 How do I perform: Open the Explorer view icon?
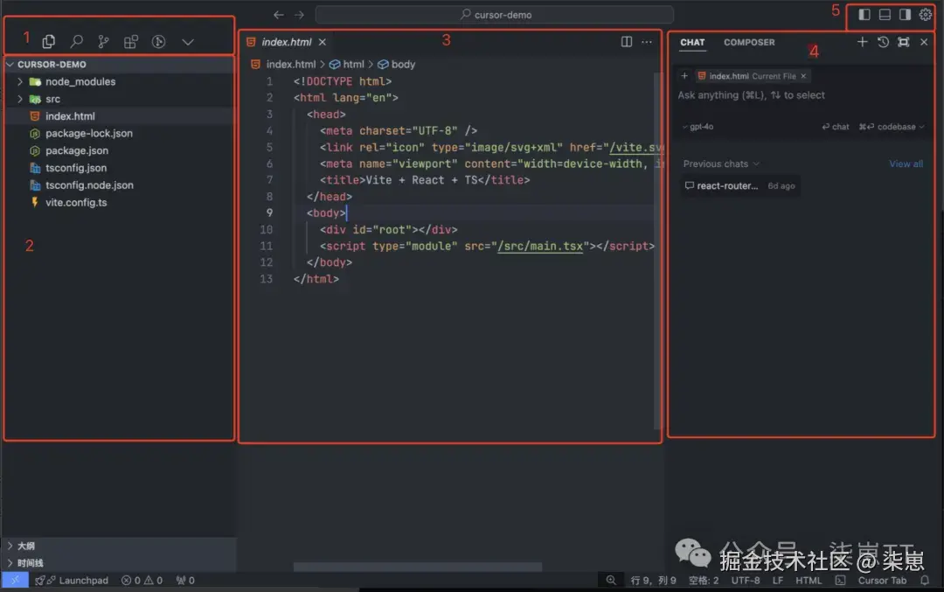coord(49,42)
